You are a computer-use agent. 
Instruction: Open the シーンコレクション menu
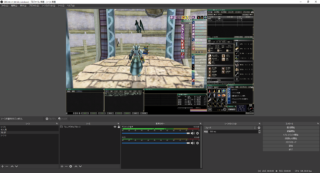(x=48, y=6)
